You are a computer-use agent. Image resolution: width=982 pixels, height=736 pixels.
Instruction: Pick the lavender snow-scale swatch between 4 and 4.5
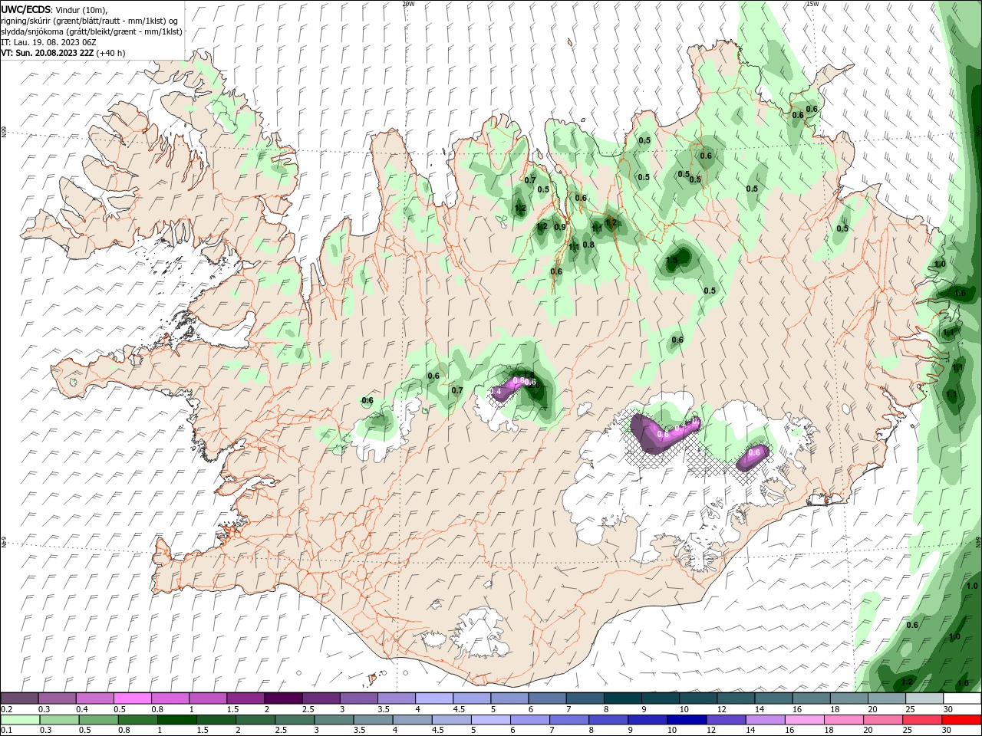pos(434,698)
